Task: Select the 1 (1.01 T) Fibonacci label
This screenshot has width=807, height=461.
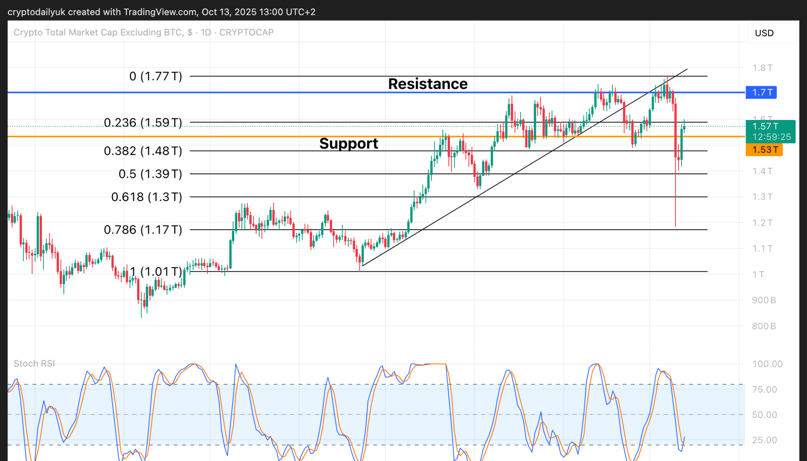Action: pyautogui.click(x=156, y=271)
